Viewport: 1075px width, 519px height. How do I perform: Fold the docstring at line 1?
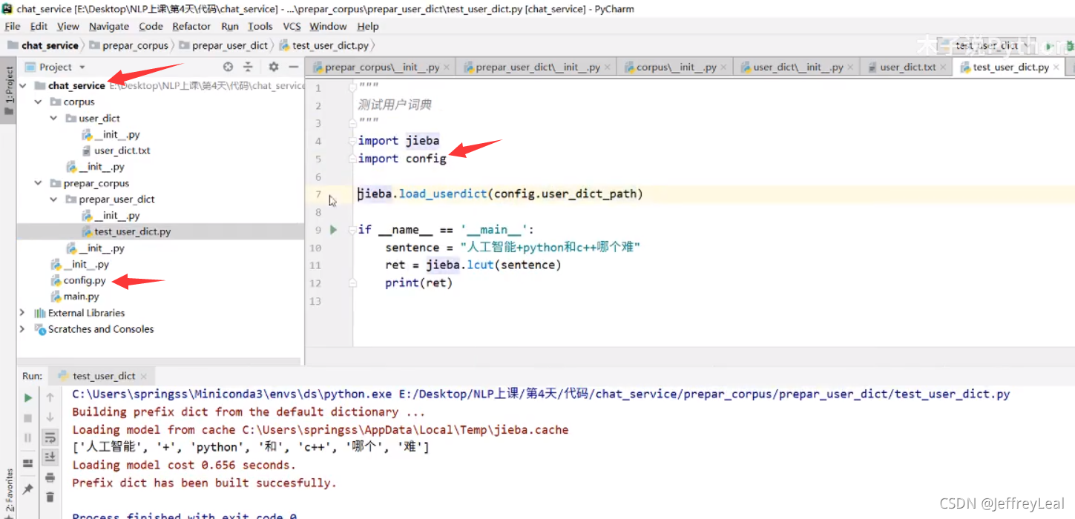[x=353, y=87]
